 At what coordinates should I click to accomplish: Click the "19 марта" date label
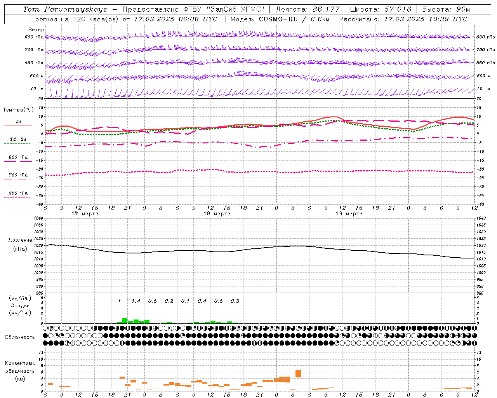click(x=349, y=214)
